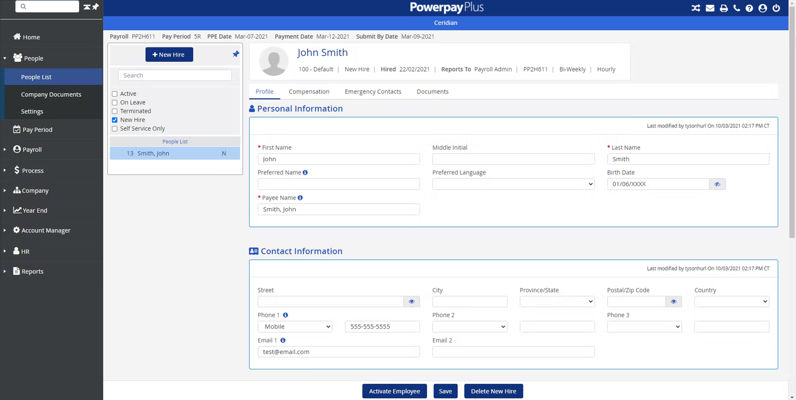
Task: Click the printer icon in top bar
Action: point(724,8)
